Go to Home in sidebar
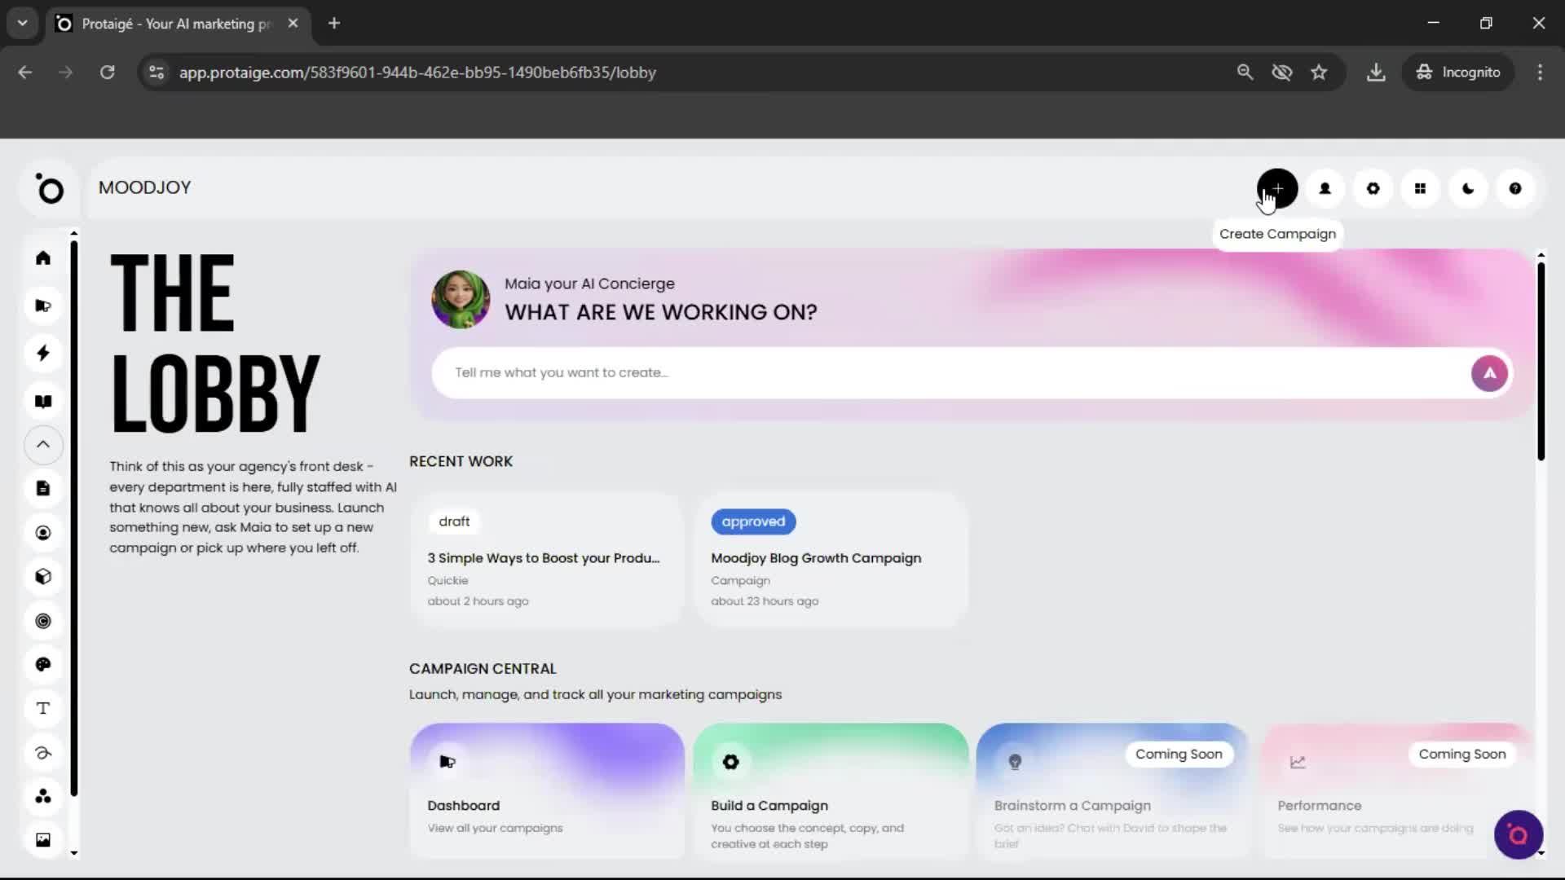 coord(43,258)
